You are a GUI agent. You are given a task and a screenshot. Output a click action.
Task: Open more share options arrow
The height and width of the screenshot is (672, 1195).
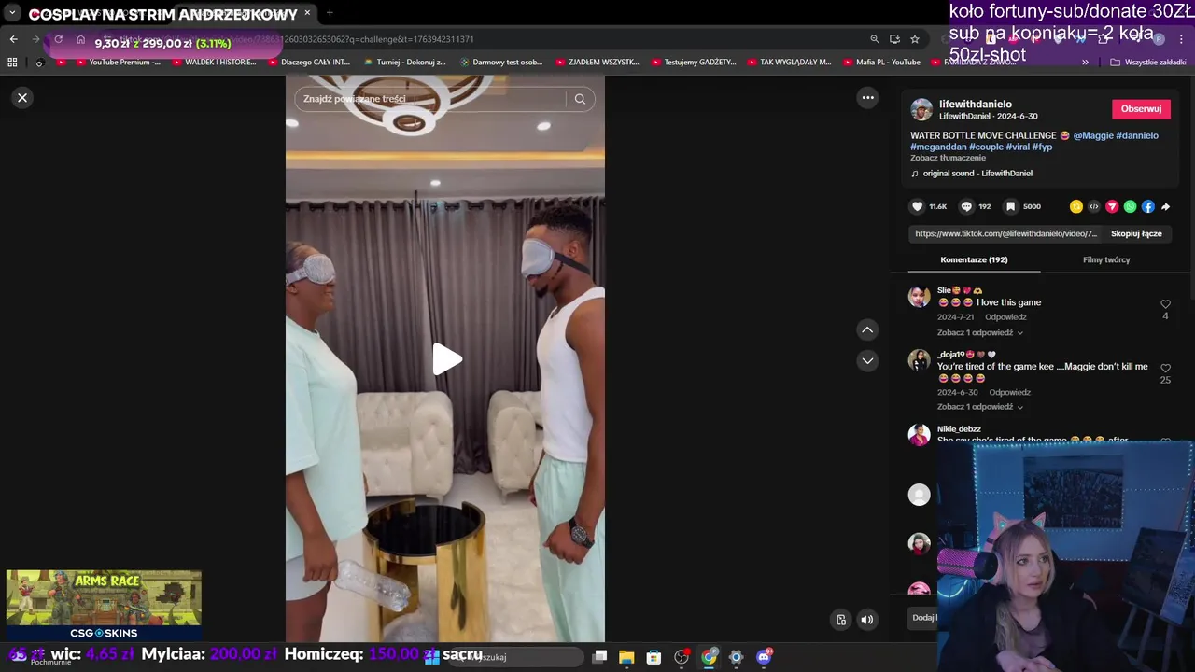click(x=1165, y=206)
